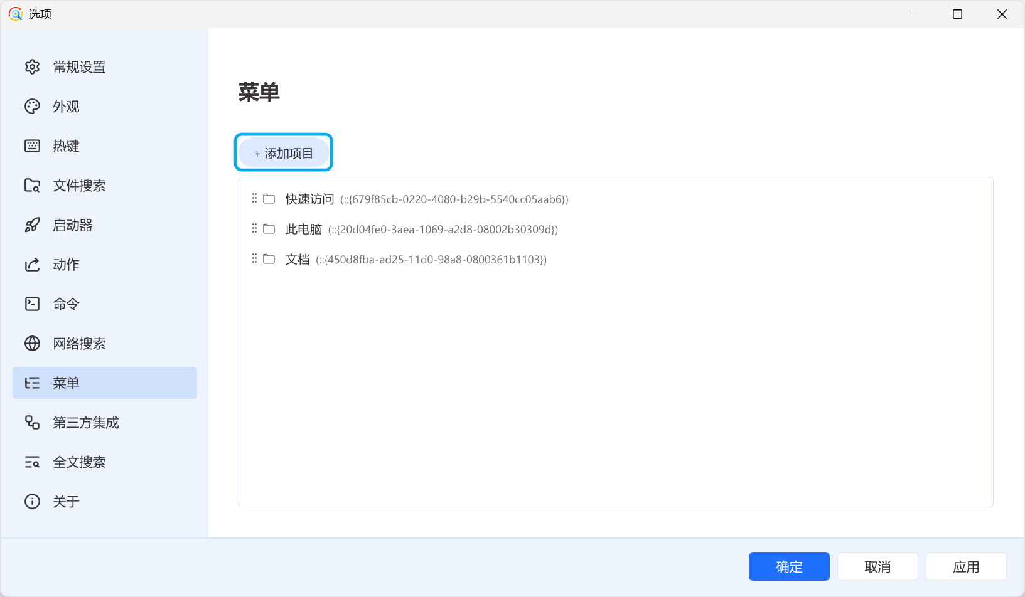Switch to the 外观 section
Screen dimensions: 1025x597
[x=105, y=107]
